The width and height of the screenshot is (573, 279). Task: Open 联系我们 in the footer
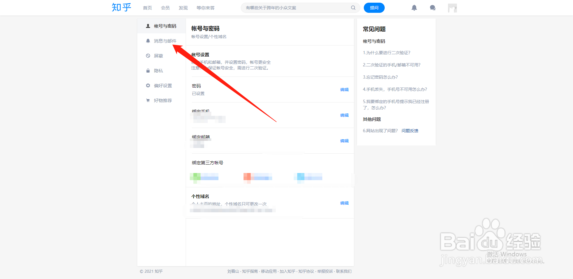coord(344,271)
